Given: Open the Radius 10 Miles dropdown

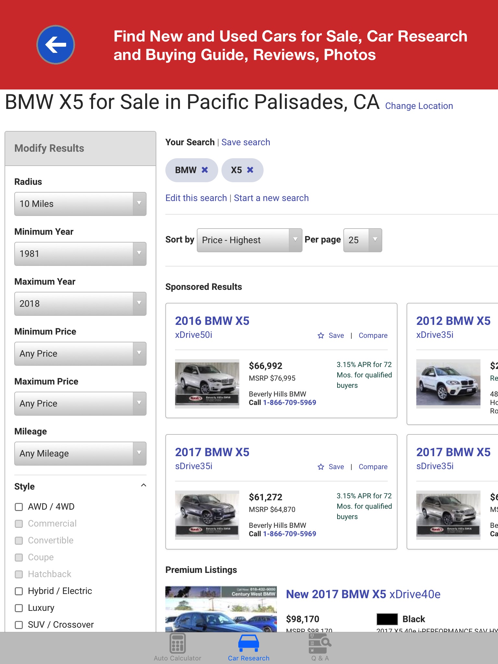Looking at the screenshot, I should 80,204.
